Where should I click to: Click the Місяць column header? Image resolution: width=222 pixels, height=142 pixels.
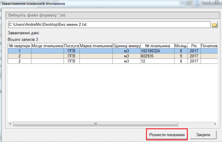181,46
